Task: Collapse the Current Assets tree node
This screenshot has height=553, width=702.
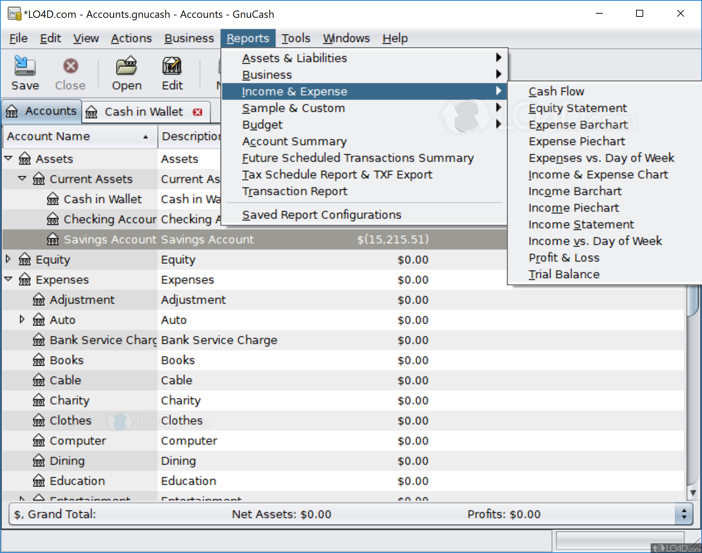Action: tap(22, 178)
